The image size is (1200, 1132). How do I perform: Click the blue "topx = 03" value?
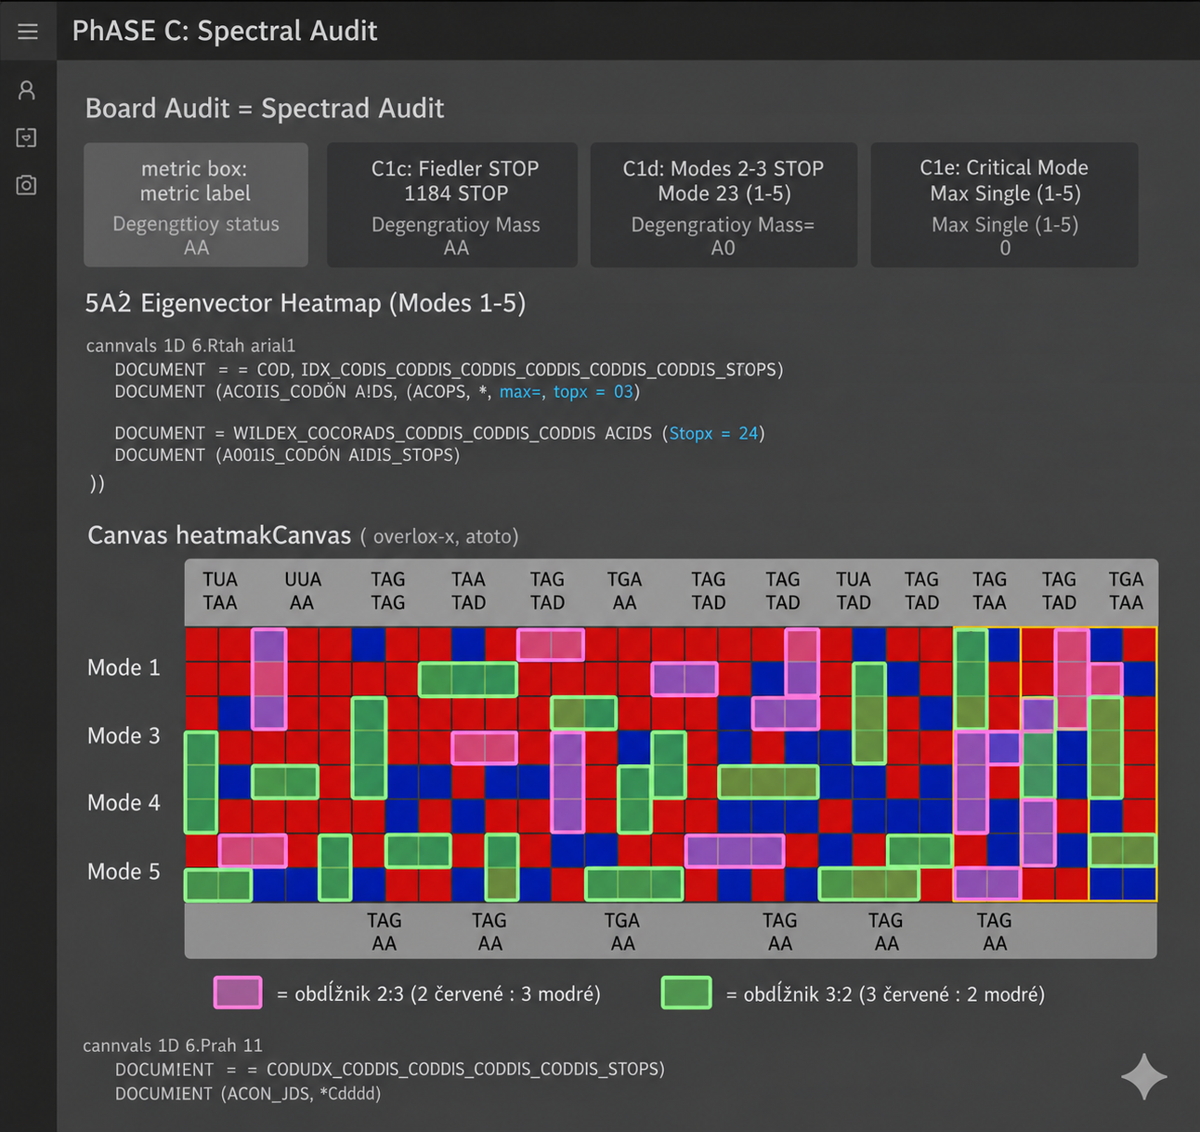(593, 392)
